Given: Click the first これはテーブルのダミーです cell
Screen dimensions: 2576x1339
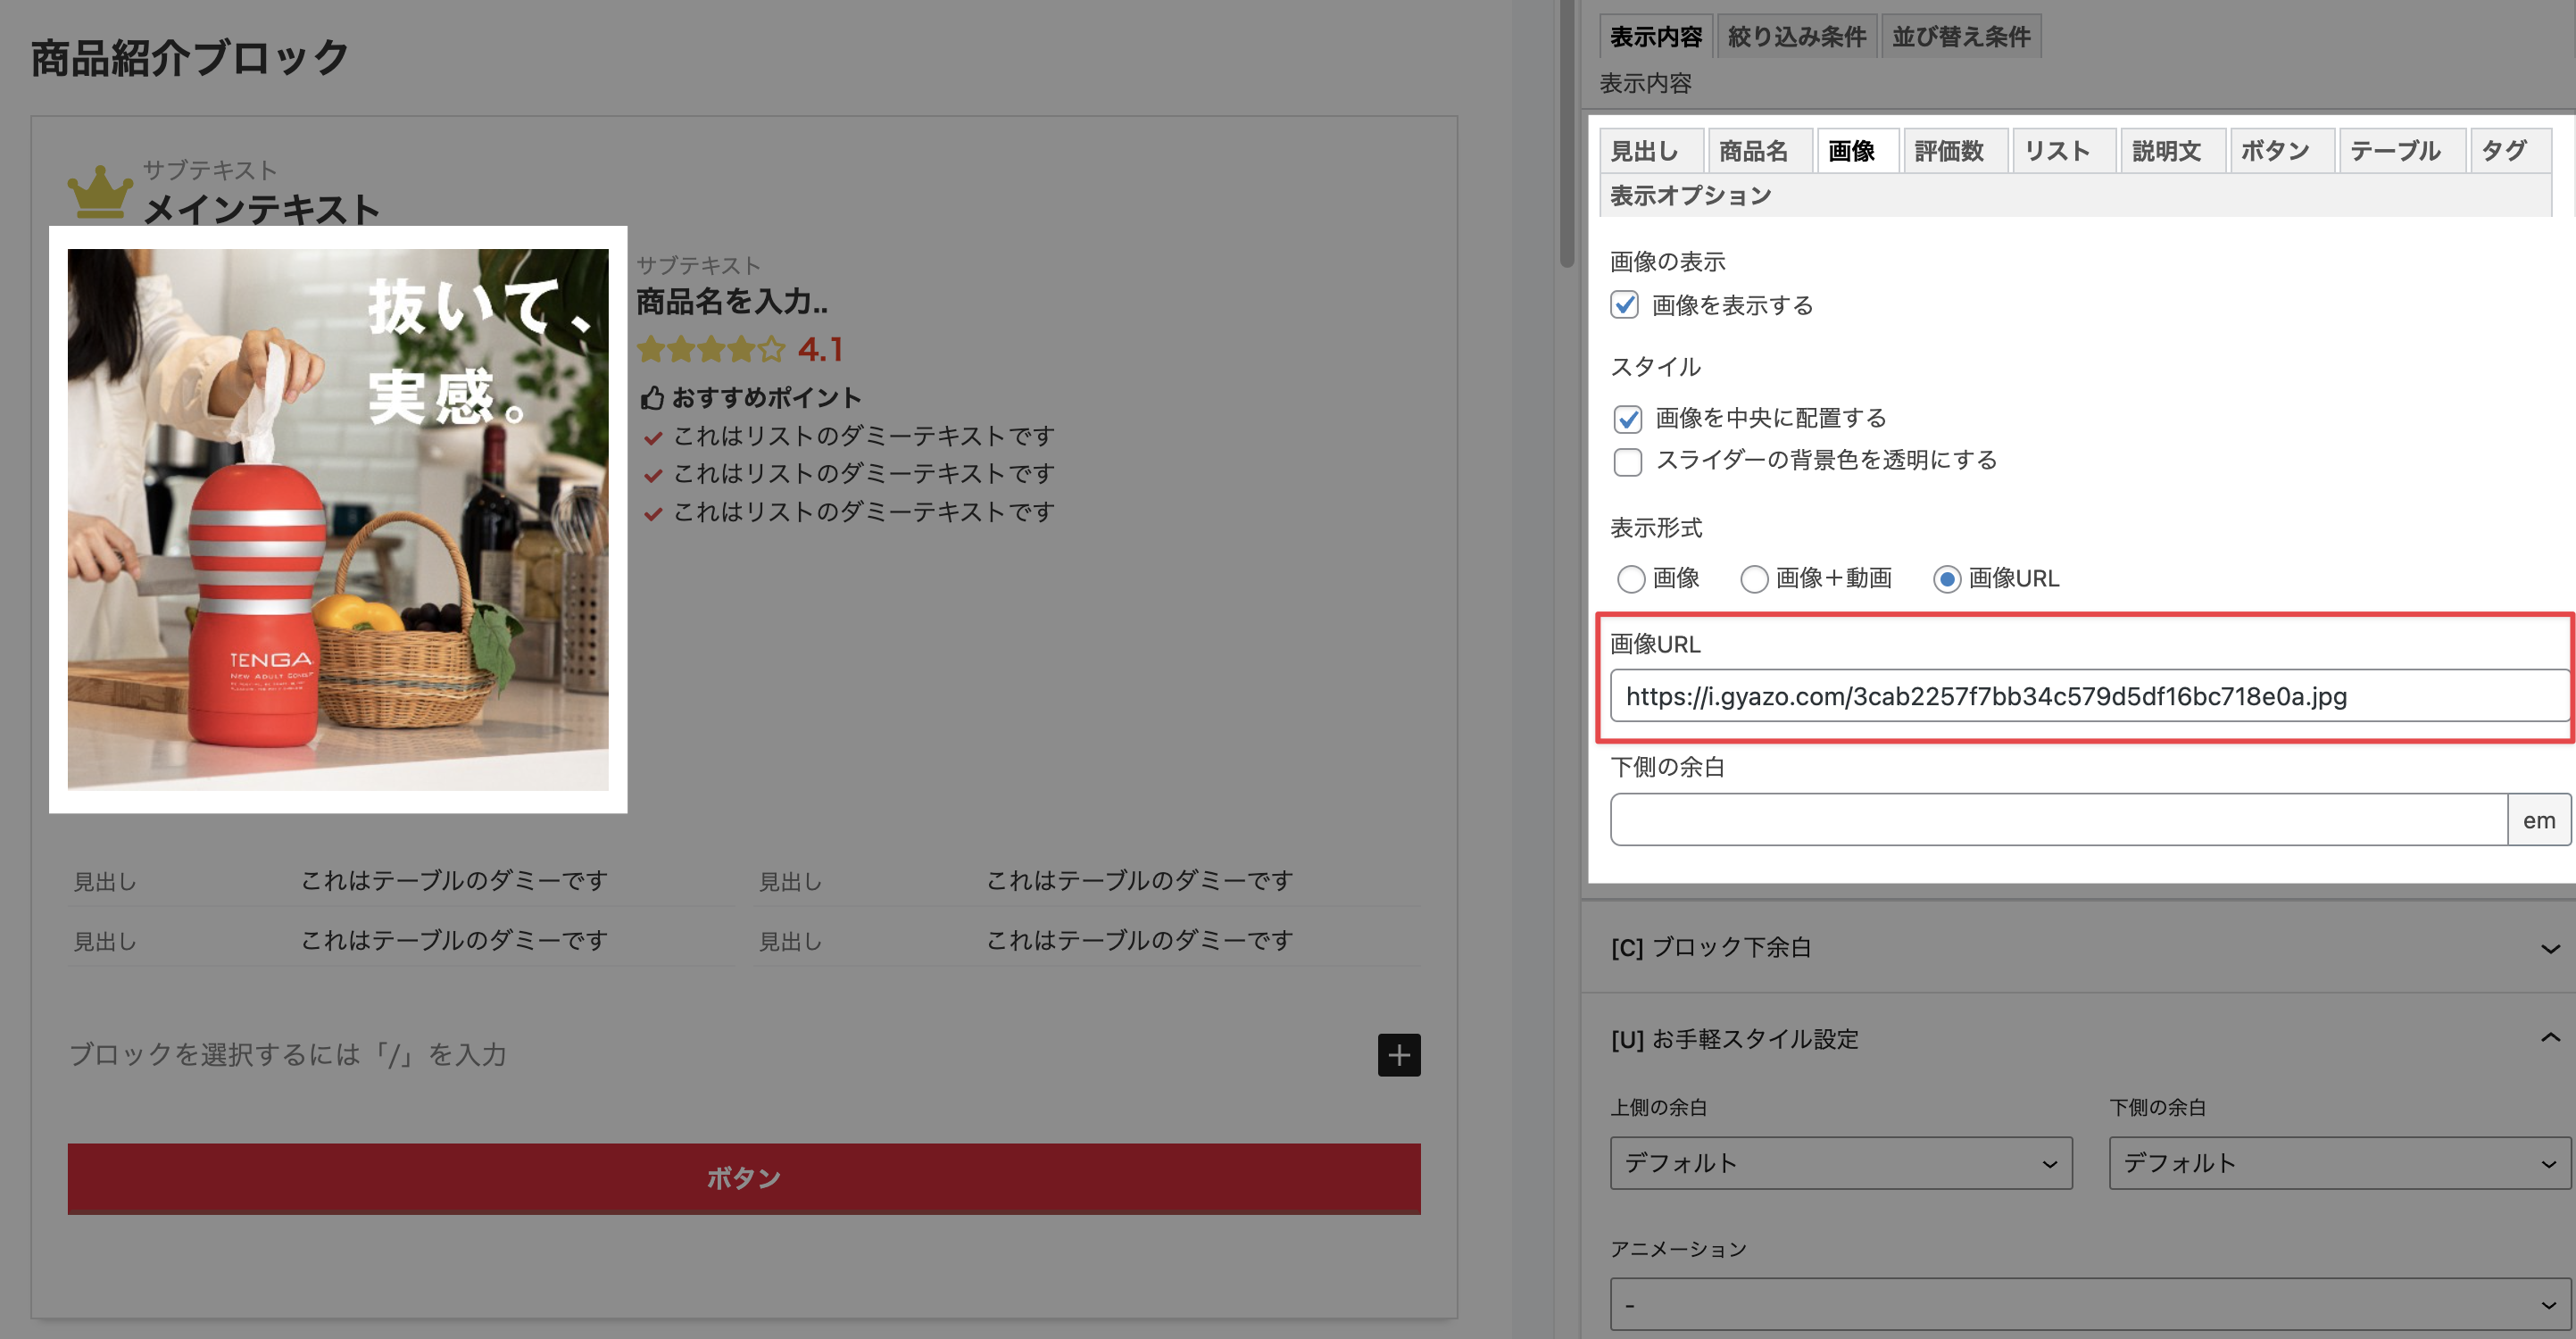Looking at the screenshot, I should [455, 880].
